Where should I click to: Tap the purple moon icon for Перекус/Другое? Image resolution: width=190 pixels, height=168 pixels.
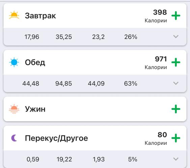14,138
